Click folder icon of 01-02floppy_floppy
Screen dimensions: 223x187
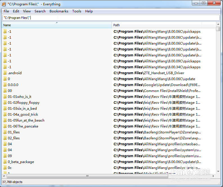(x=5, y=103)
